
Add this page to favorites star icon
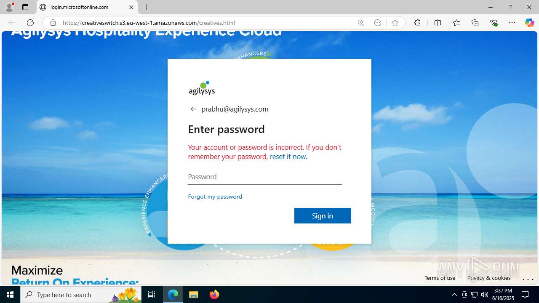coord(395,23)
